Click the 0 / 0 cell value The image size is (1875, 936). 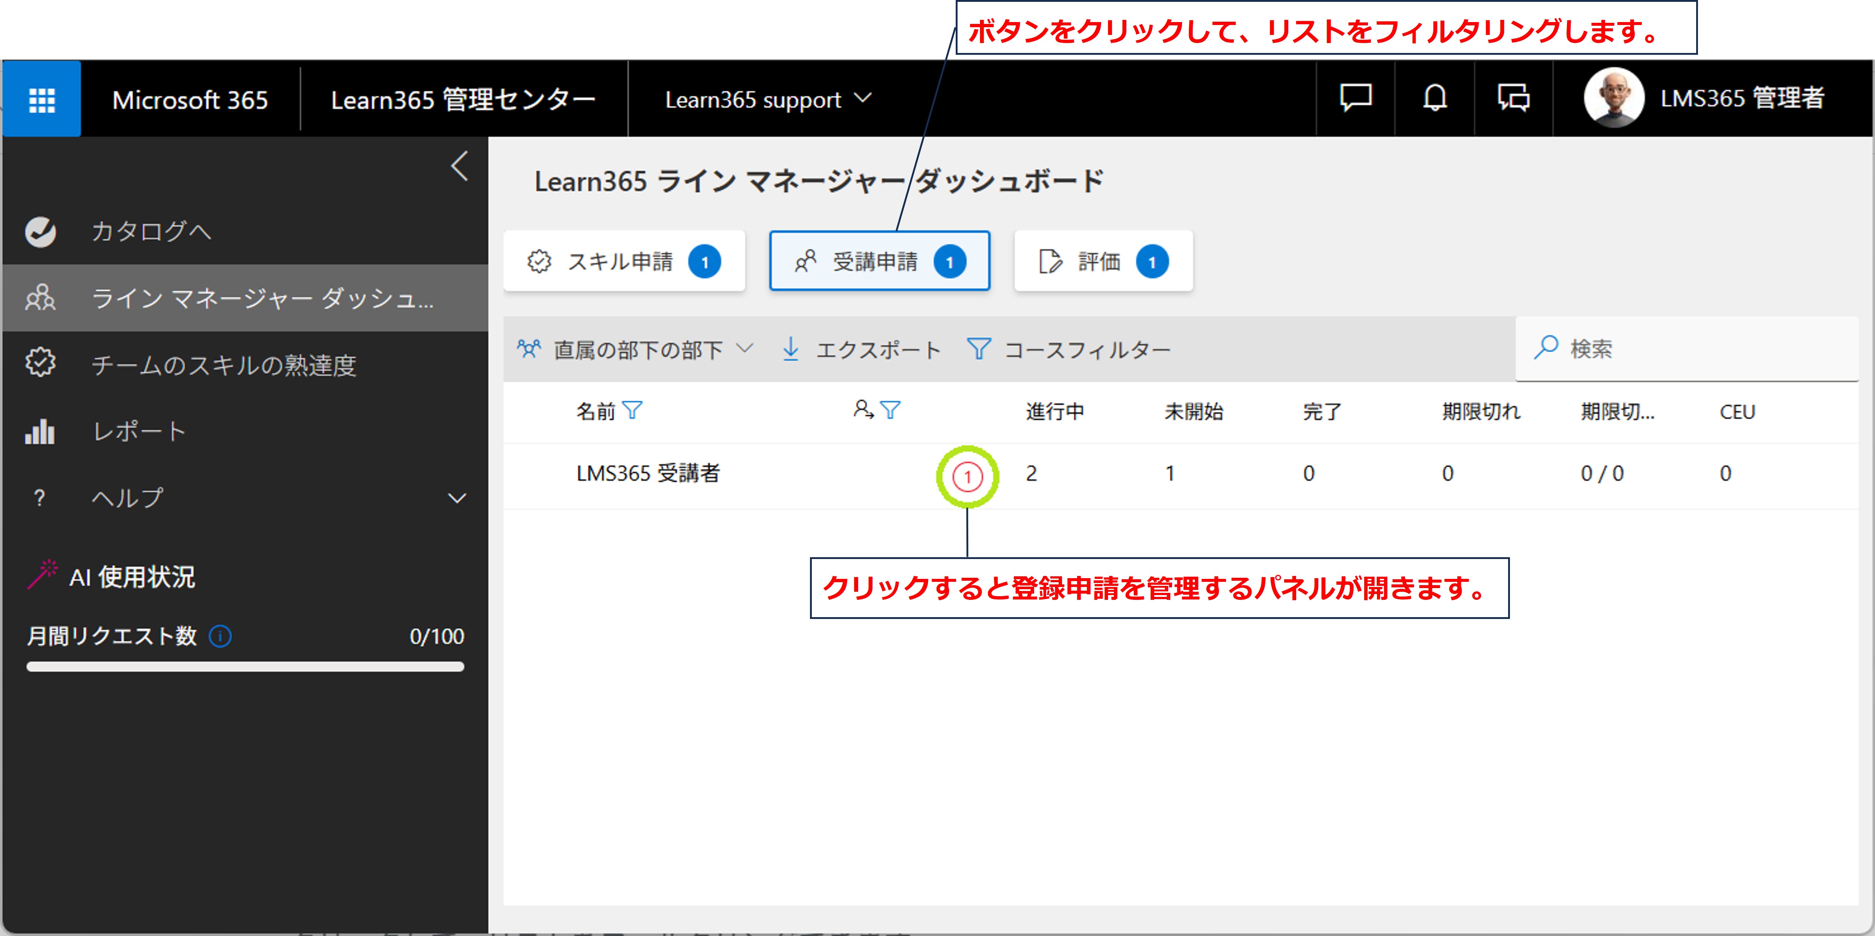tap(1602, 474)
